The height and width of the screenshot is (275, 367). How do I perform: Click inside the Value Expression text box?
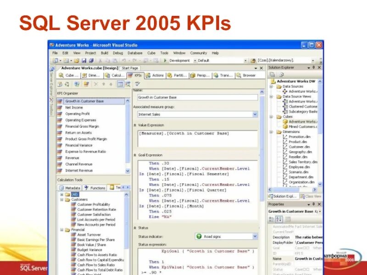198,139
